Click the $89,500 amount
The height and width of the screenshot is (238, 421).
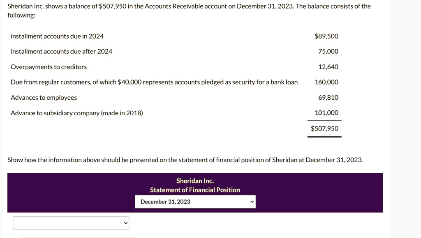(326, 36)
